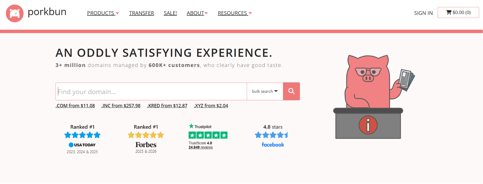Open the bulk search dropdown
This screenshot has height=184, width=483.
[265, 91]
